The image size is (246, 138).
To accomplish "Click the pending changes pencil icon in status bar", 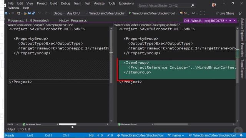I will click(108, 135).
